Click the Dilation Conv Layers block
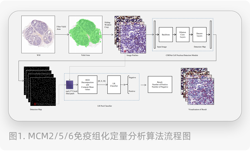 [x=183, y=35]
